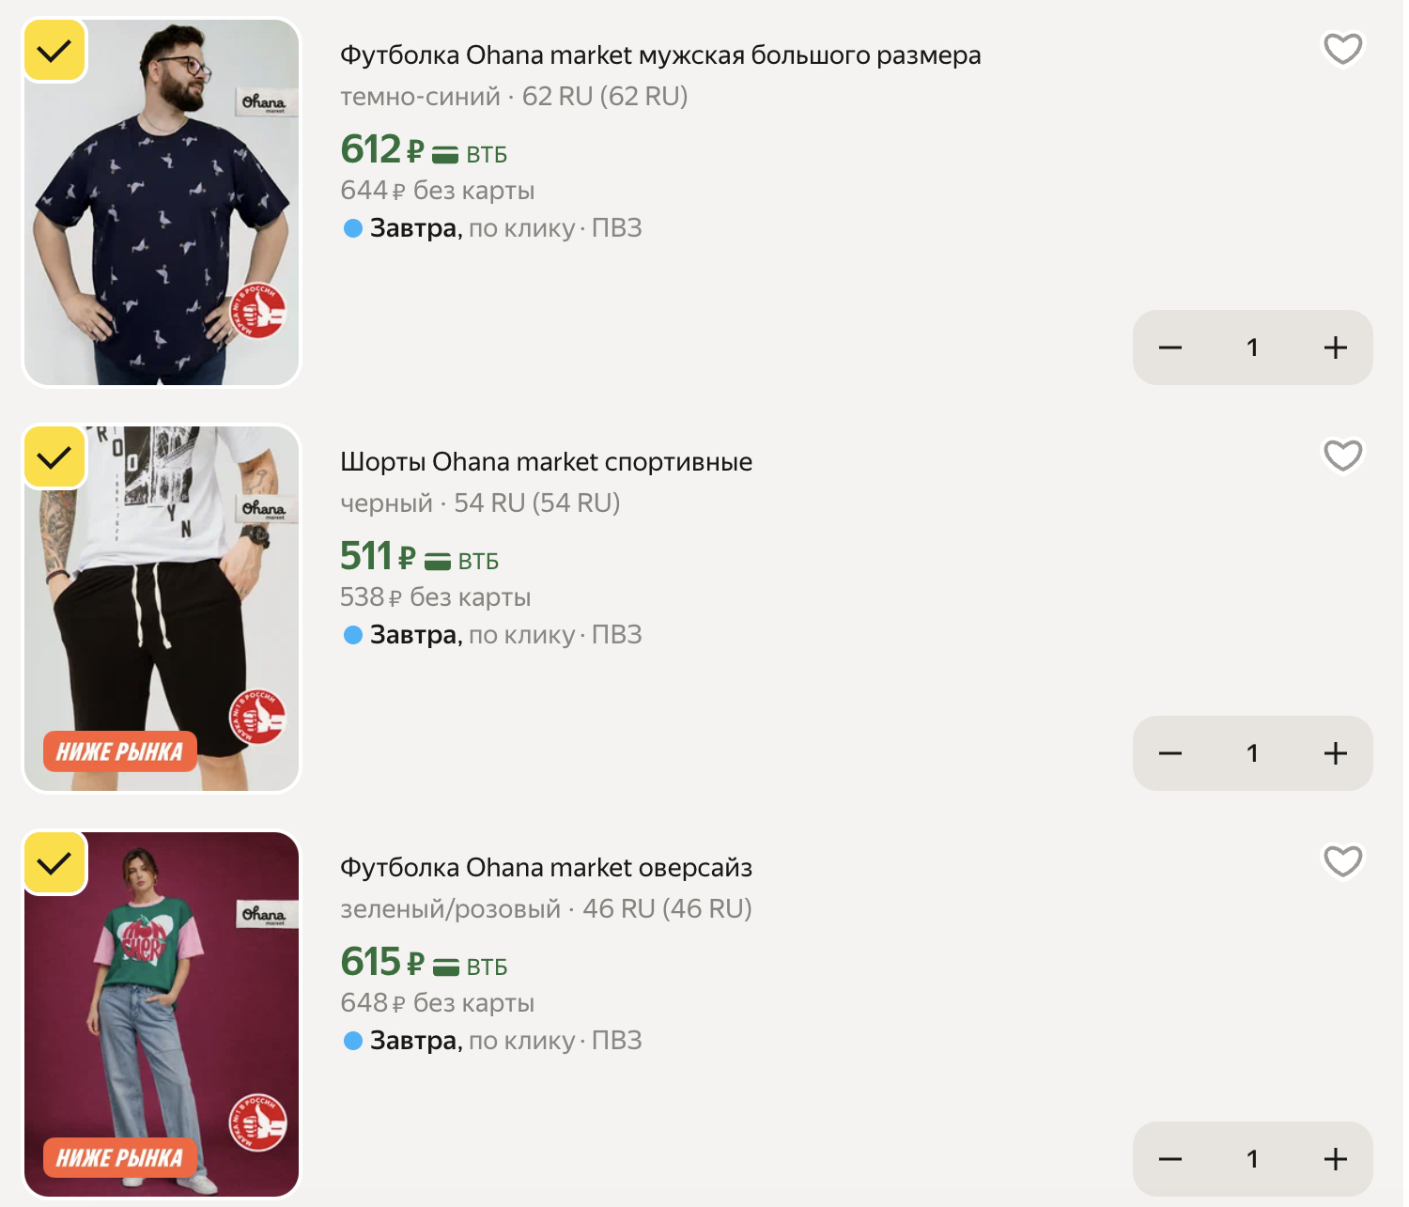Click the green-pink oversize T-shirt picture
Screen dimensions: 1409x1207
pyautogui.click(x=162, y=1014)
